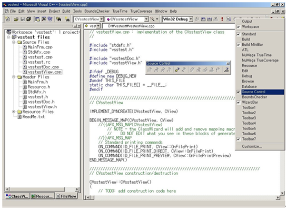Switch to the ClassView tab

click(x=17, y=196)
